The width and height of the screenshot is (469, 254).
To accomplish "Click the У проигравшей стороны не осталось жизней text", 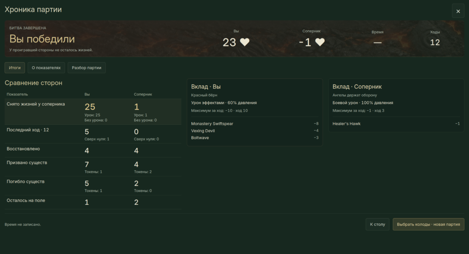I will tap(51, 50).
